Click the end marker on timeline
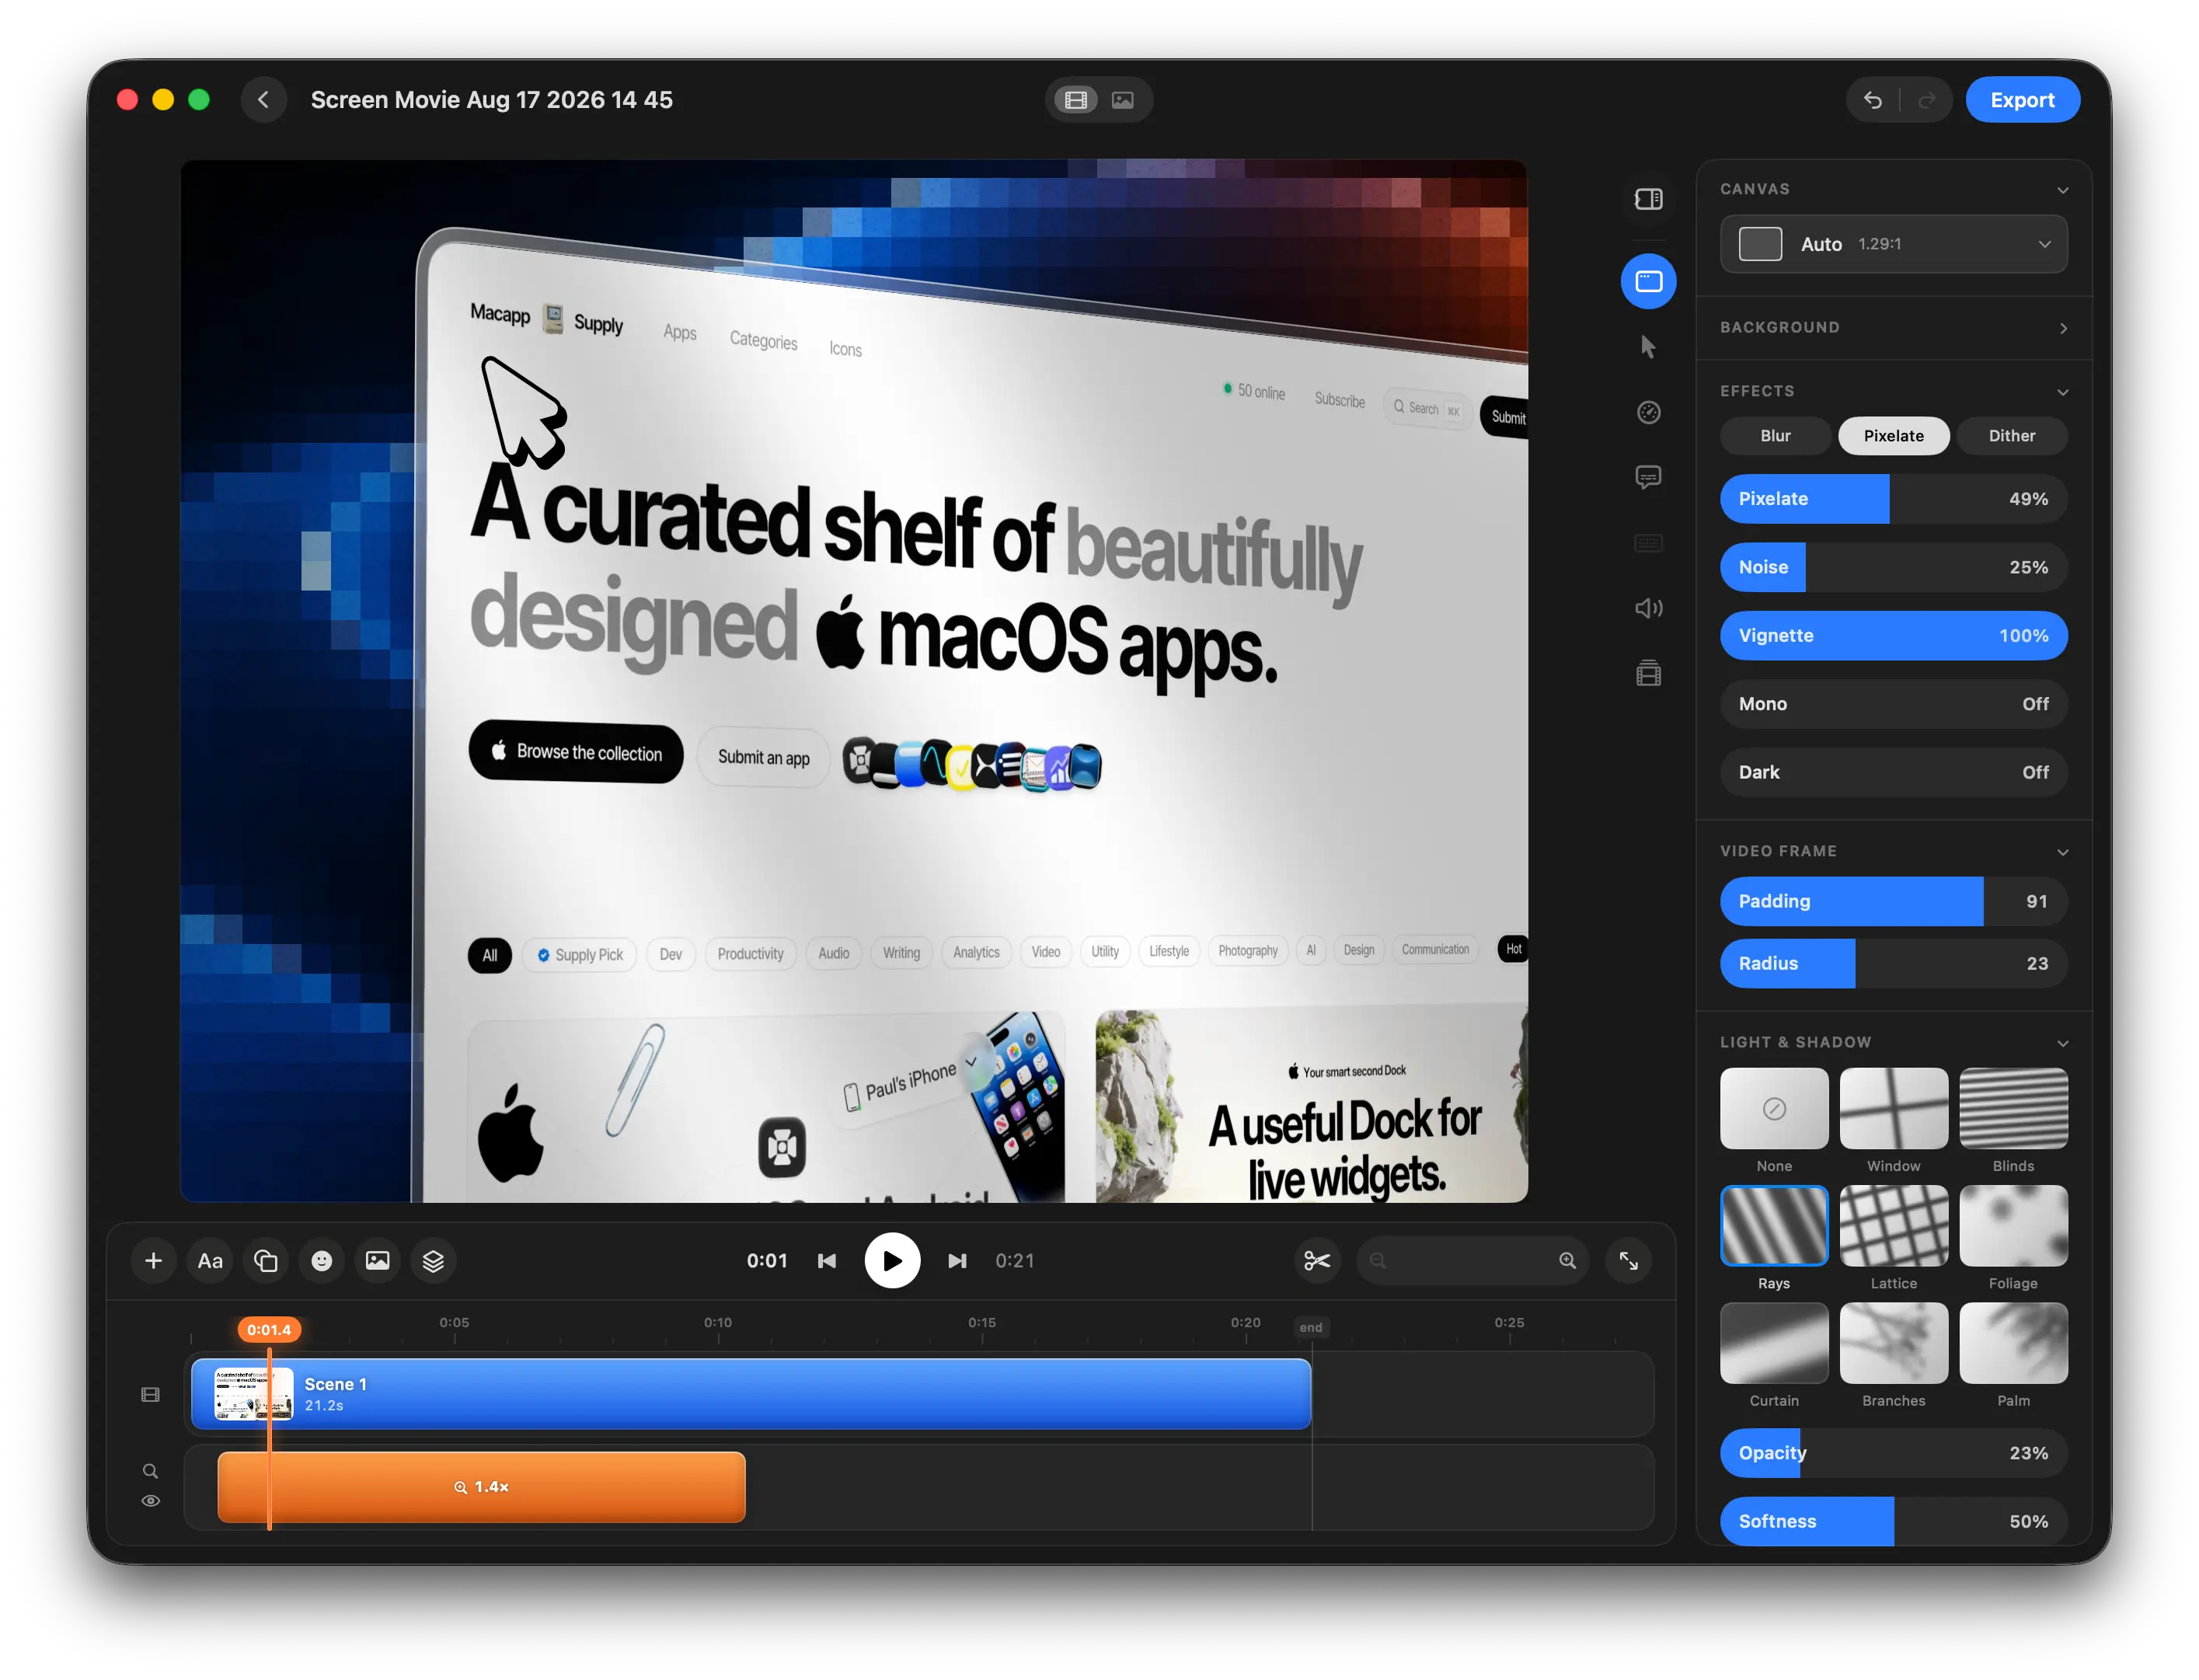Screen dimensions: 2199x1680 tap(1311, 1328)
